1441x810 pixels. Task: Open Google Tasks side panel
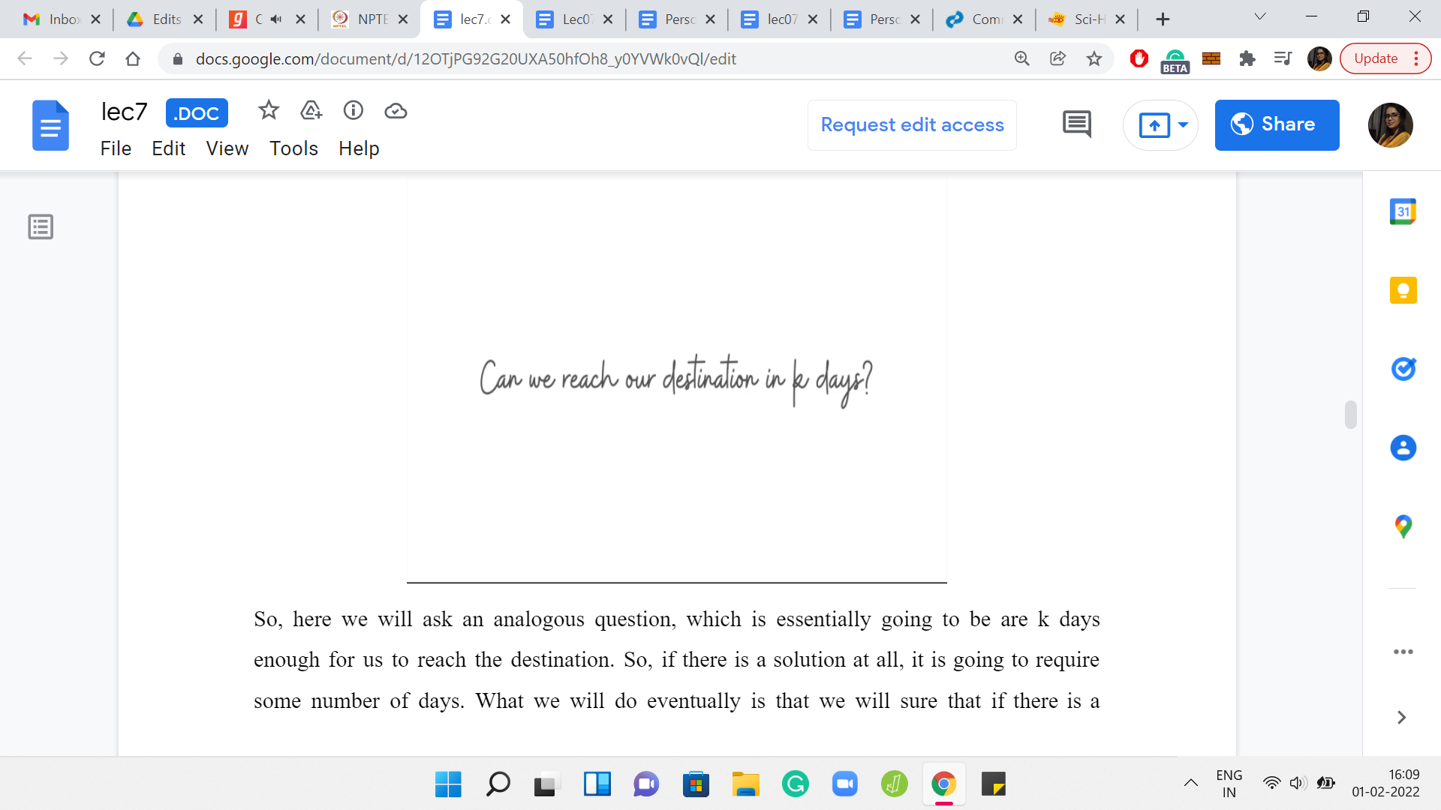click(x=1402, y=369)
